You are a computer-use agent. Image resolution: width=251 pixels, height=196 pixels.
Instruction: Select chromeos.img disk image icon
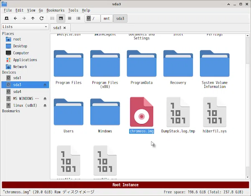pos(141,112)
